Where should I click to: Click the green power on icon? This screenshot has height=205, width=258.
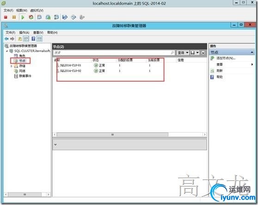point(23,17)
